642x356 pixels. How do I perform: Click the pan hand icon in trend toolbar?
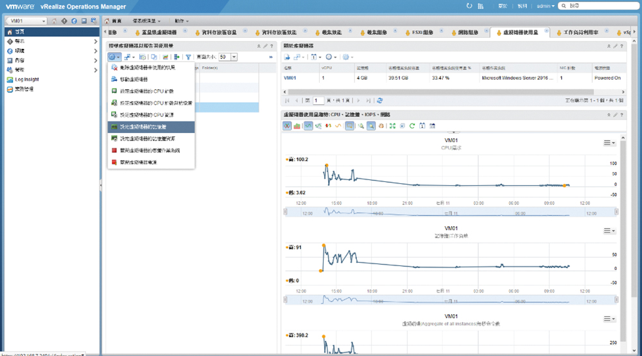click(x=381, y=126)
